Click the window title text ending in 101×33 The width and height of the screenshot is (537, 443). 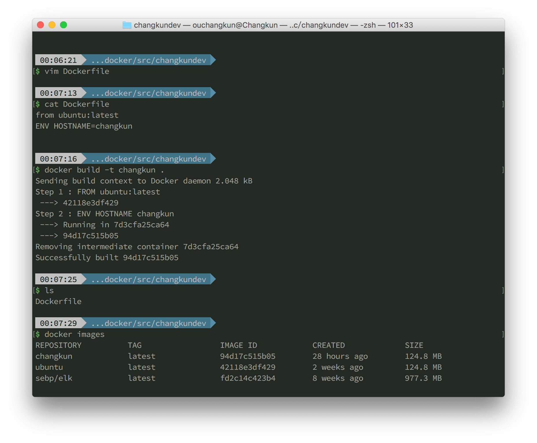[273, 25]
